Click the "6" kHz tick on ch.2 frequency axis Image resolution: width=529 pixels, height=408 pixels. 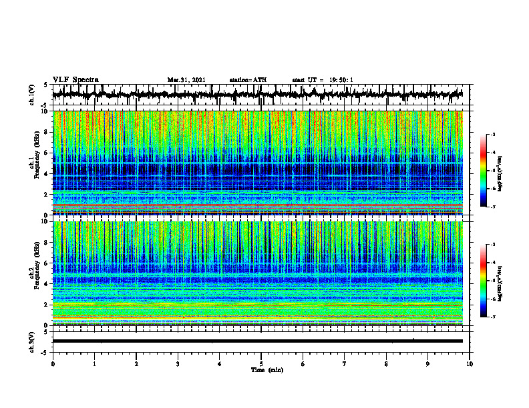click(47, 263)
